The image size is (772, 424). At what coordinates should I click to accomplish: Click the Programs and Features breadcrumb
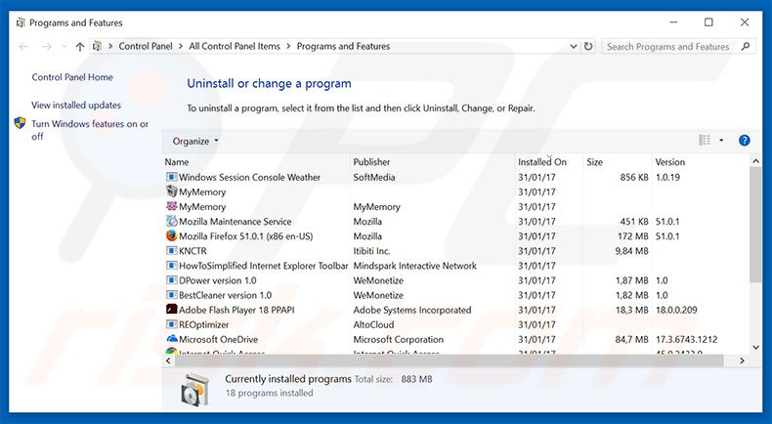click(343, 46)
